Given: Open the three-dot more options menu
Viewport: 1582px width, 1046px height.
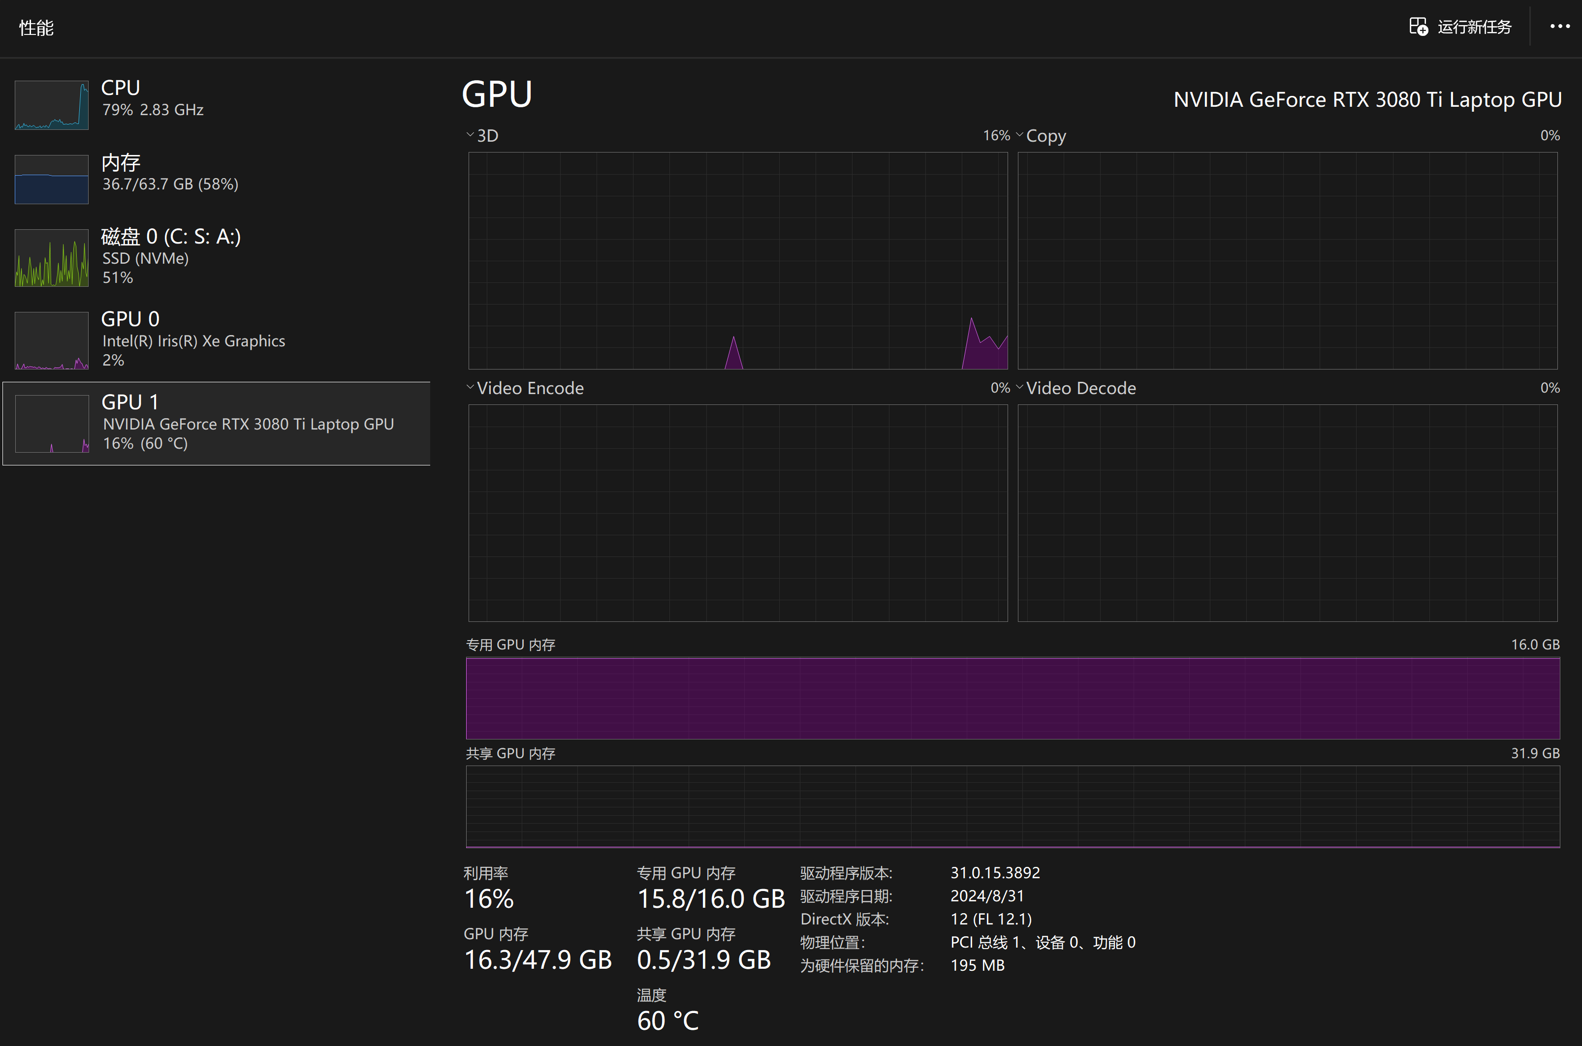Looking at the screenshot, I should click(1559, 27).
